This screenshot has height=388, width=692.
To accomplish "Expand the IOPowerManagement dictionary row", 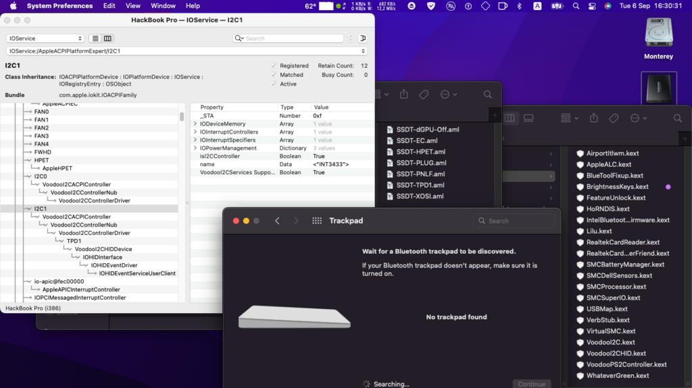I will pyautogui.click(x=195, y=148).
